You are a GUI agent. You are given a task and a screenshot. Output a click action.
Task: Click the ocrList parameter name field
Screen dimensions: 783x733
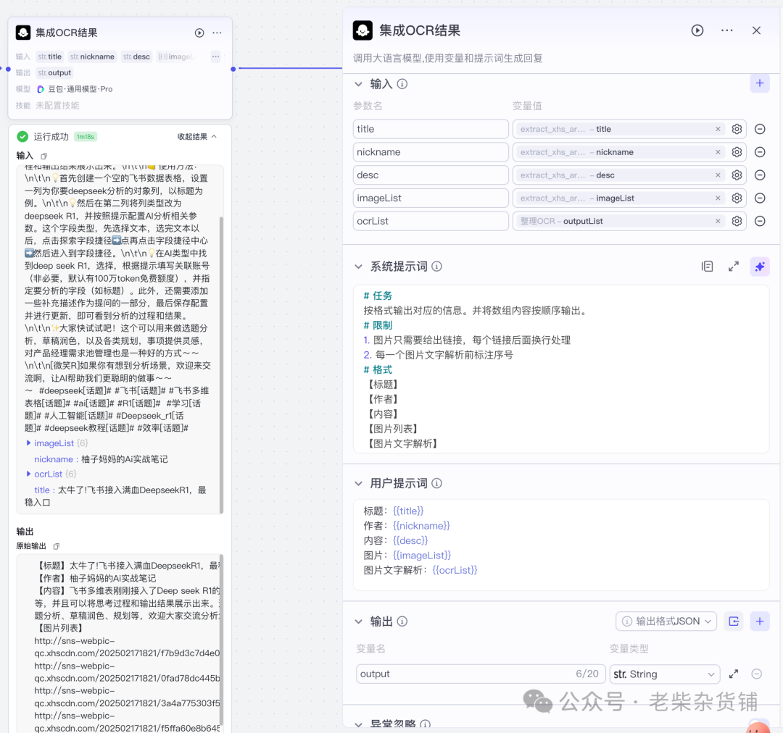431,221
